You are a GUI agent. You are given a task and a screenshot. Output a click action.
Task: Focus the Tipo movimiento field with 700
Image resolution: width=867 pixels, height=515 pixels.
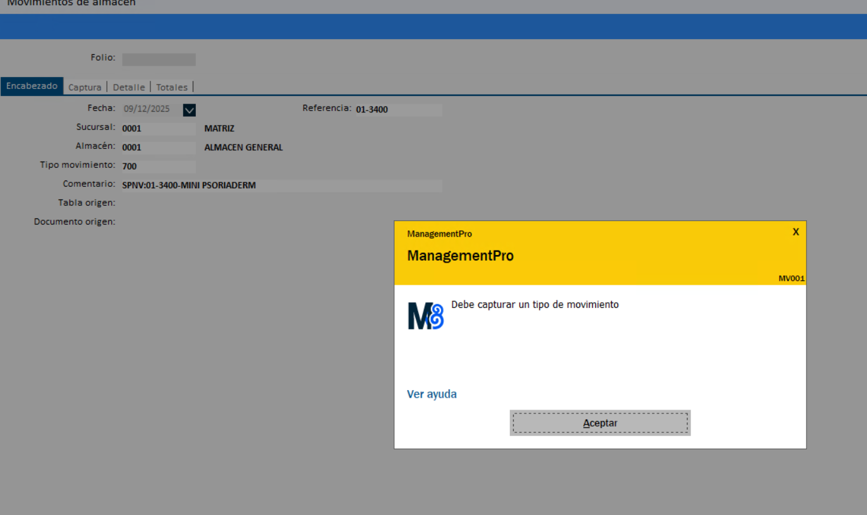pos(159,167)
